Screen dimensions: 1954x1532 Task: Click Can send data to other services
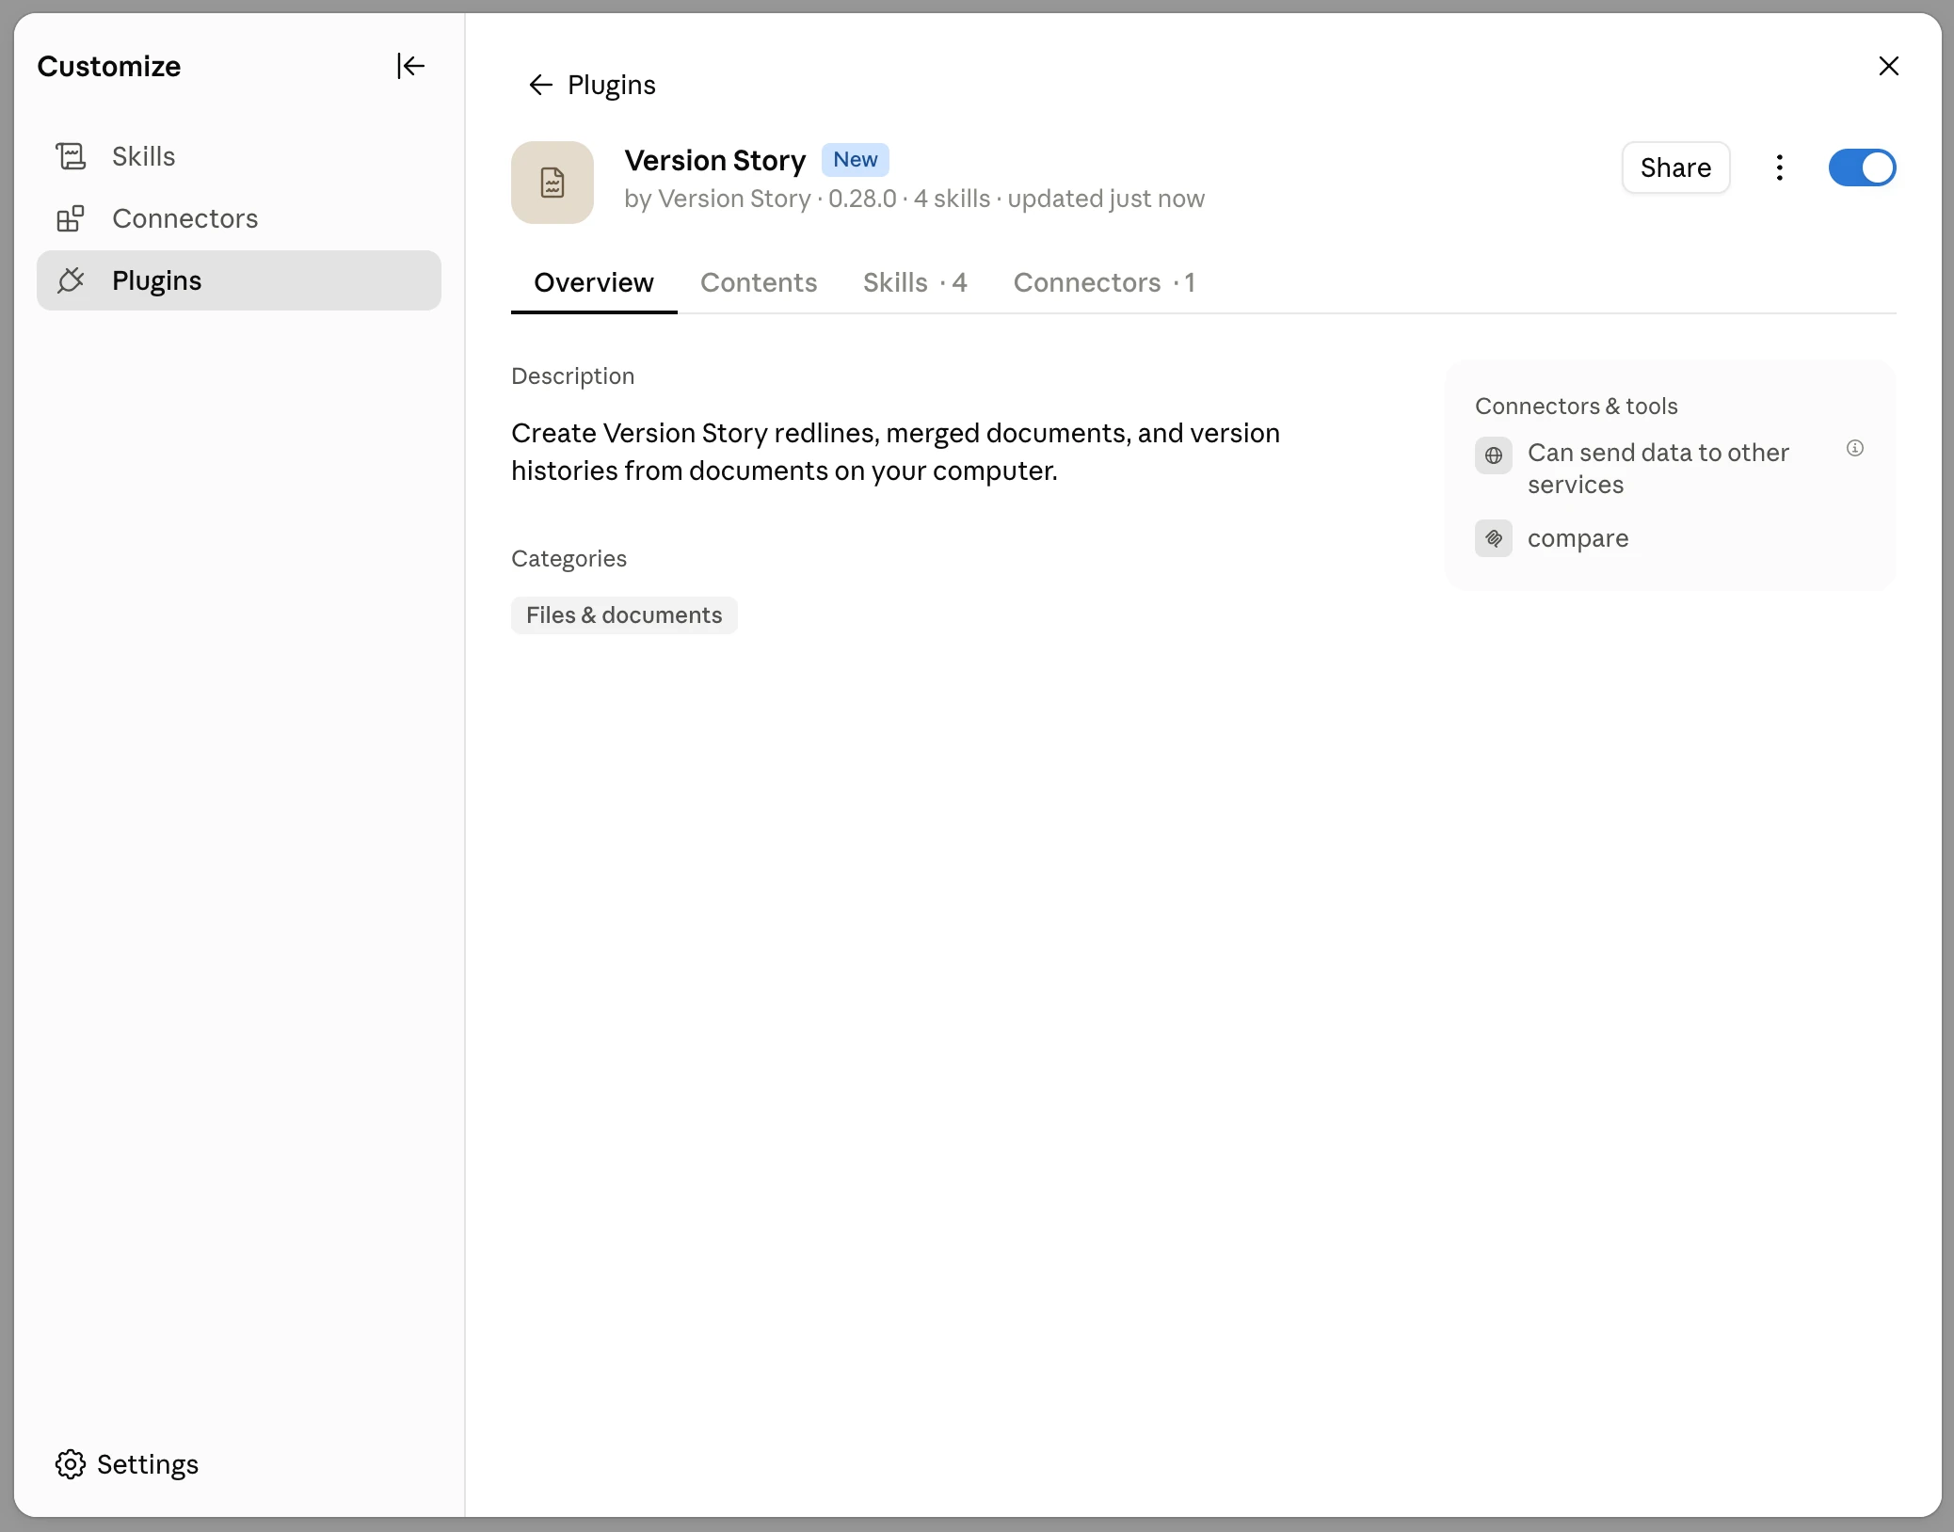tap(1658, 469)
